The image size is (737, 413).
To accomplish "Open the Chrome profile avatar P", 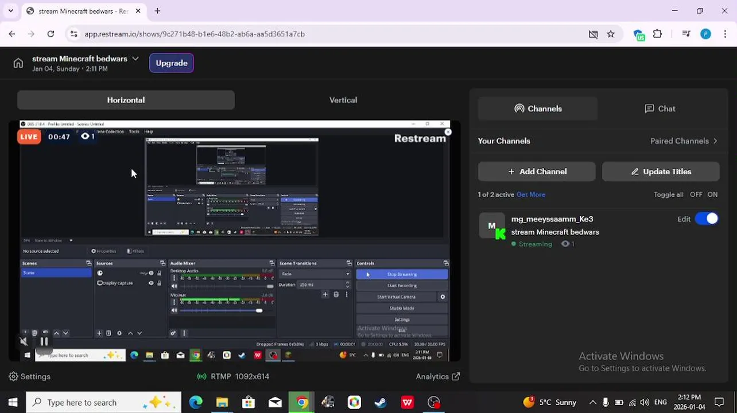I will click(706, 34).
